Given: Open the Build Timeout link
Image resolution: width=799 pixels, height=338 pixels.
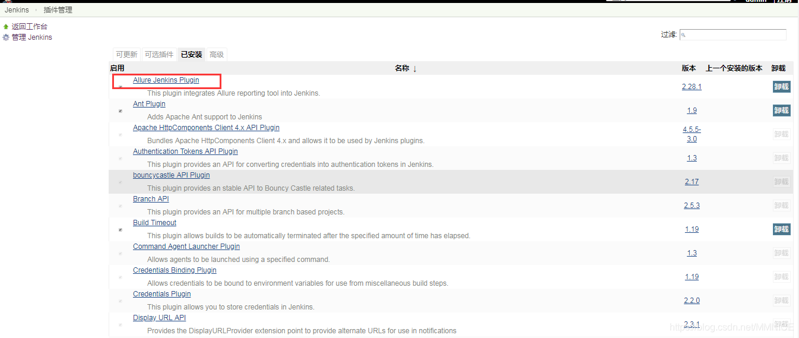Looking at the screenshot, I should [x=154, y=223].
